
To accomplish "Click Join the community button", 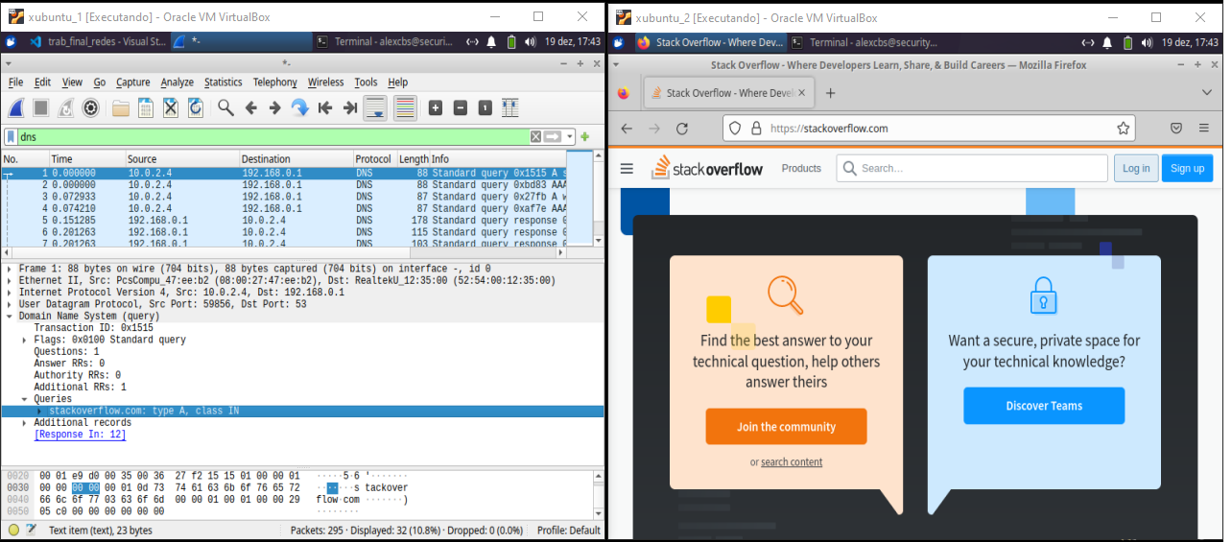I will pos(786,427).
